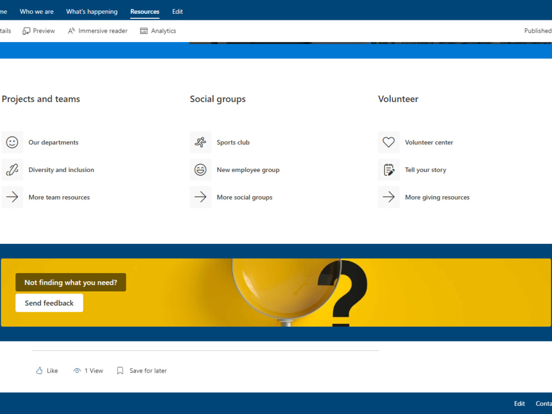Image resolution: width=552 pixels, height=414 pixels.
Task: Click the smiley icon beside Our departments
Action: pyautogui.click(x=12, y=142)
